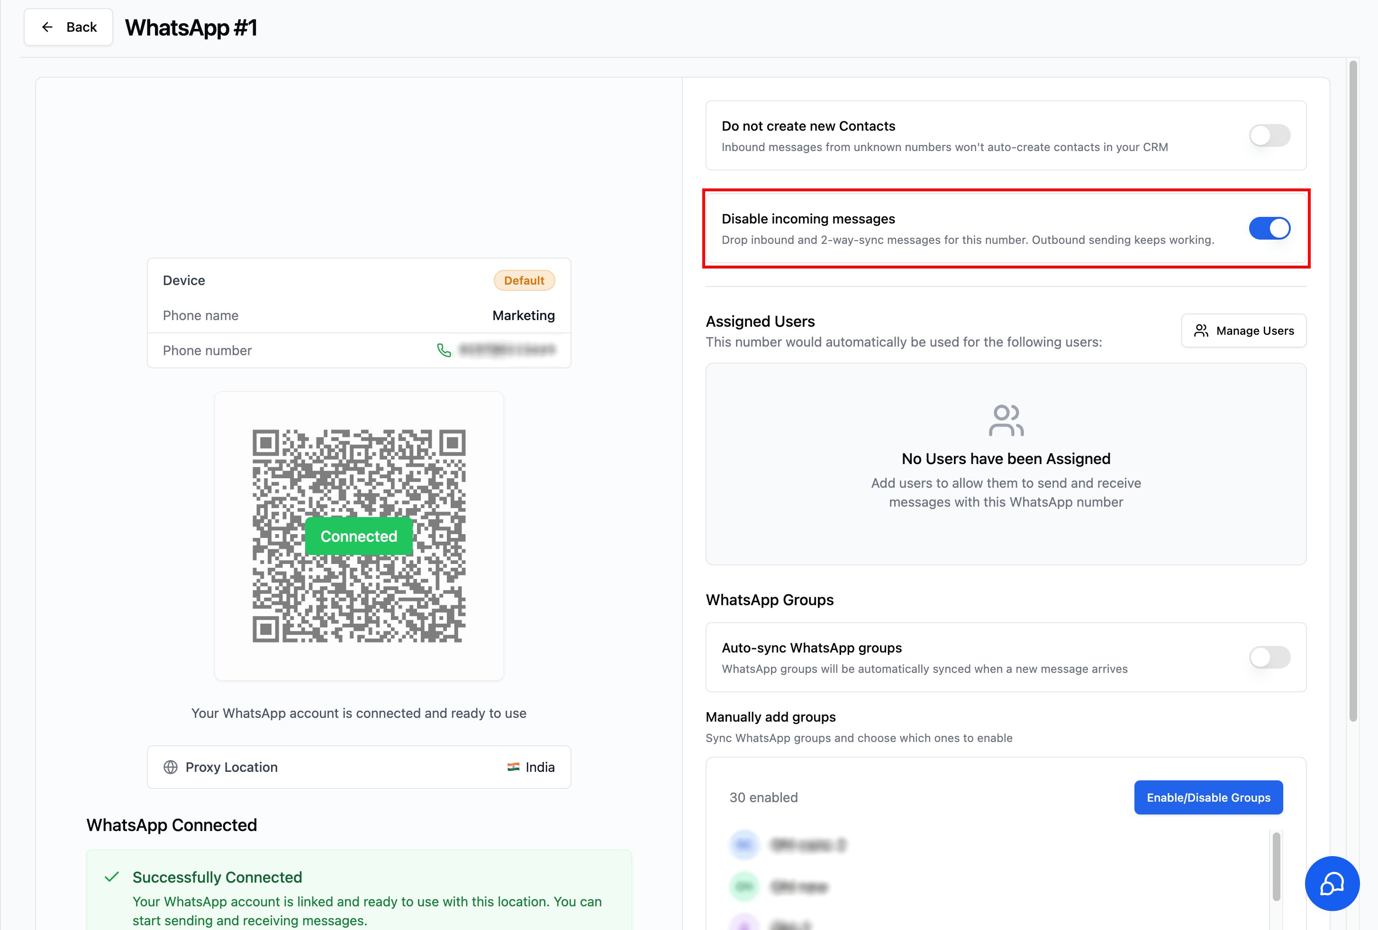The height and width of the screenshot is (930, 1378).
Task: Click the first group's blue avatar
Action: [x=744, y=845]
